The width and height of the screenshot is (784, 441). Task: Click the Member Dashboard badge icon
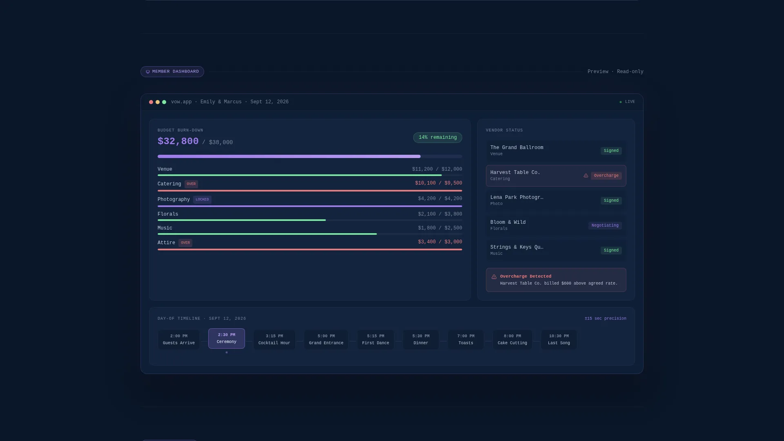[148, 72]
